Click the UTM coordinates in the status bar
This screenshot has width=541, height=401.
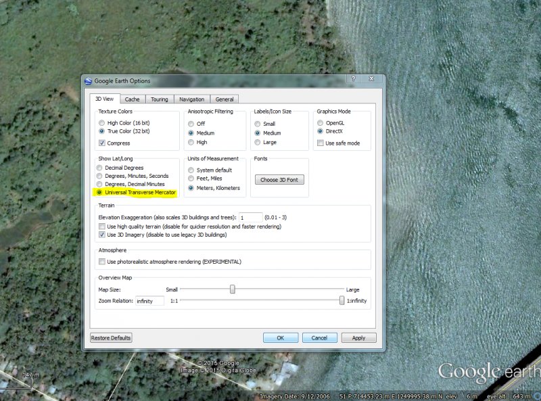391,396
